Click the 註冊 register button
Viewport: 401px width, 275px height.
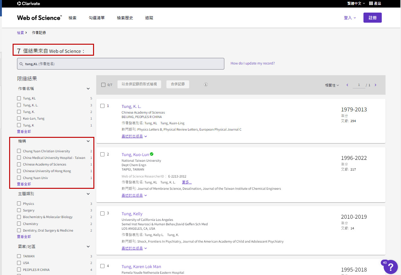[x=373, y=18]
